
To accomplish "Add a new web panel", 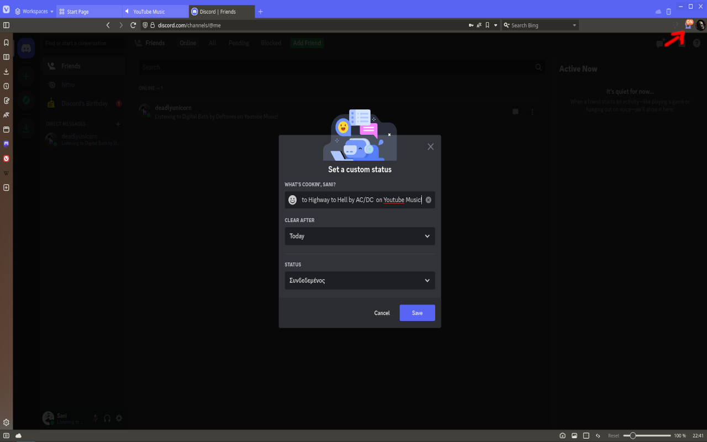I will click(x=6, y=187).
